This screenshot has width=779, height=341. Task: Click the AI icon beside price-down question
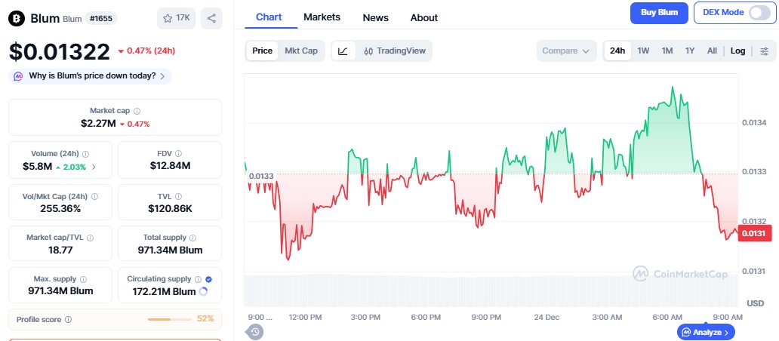(x=18, y=76)
